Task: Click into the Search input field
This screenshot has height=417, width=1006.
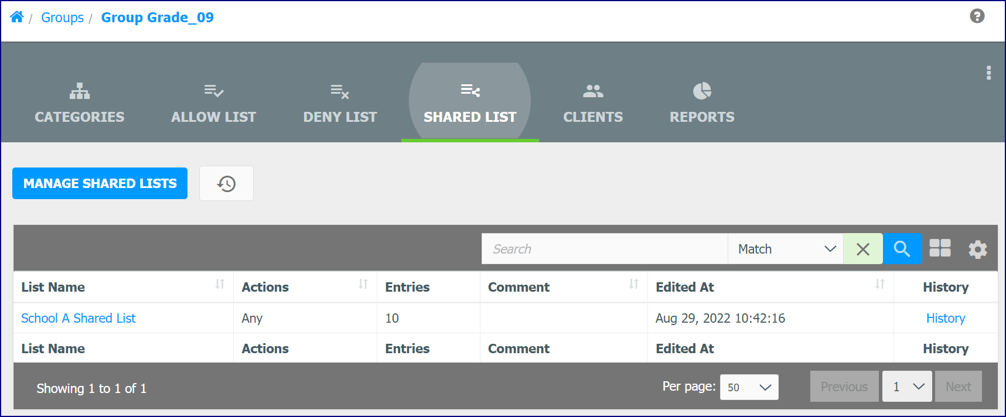Action: pos(605,249)
